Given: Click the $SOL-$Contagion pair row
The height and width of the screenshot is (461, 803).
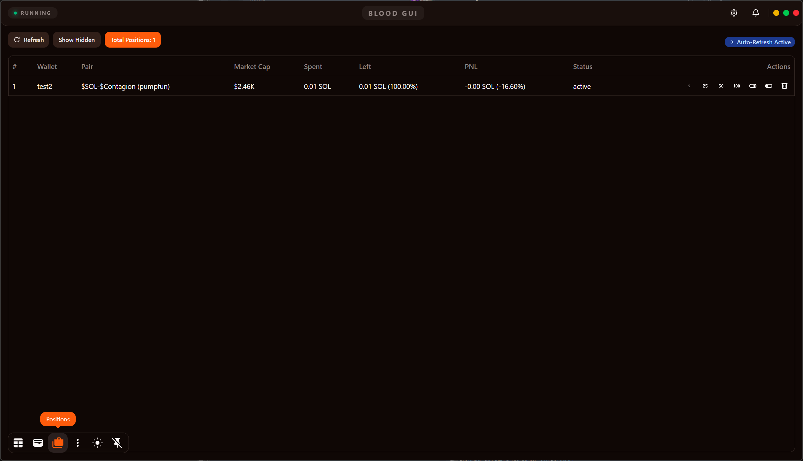Looking at the screenshot, I should coord(125,86).
